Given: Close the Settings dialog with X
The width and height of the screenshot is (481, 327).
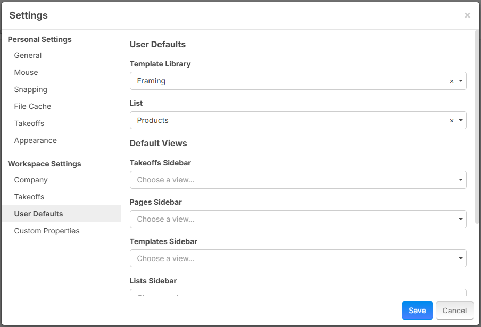Looking at the screenshot, I should coord(467,15).
